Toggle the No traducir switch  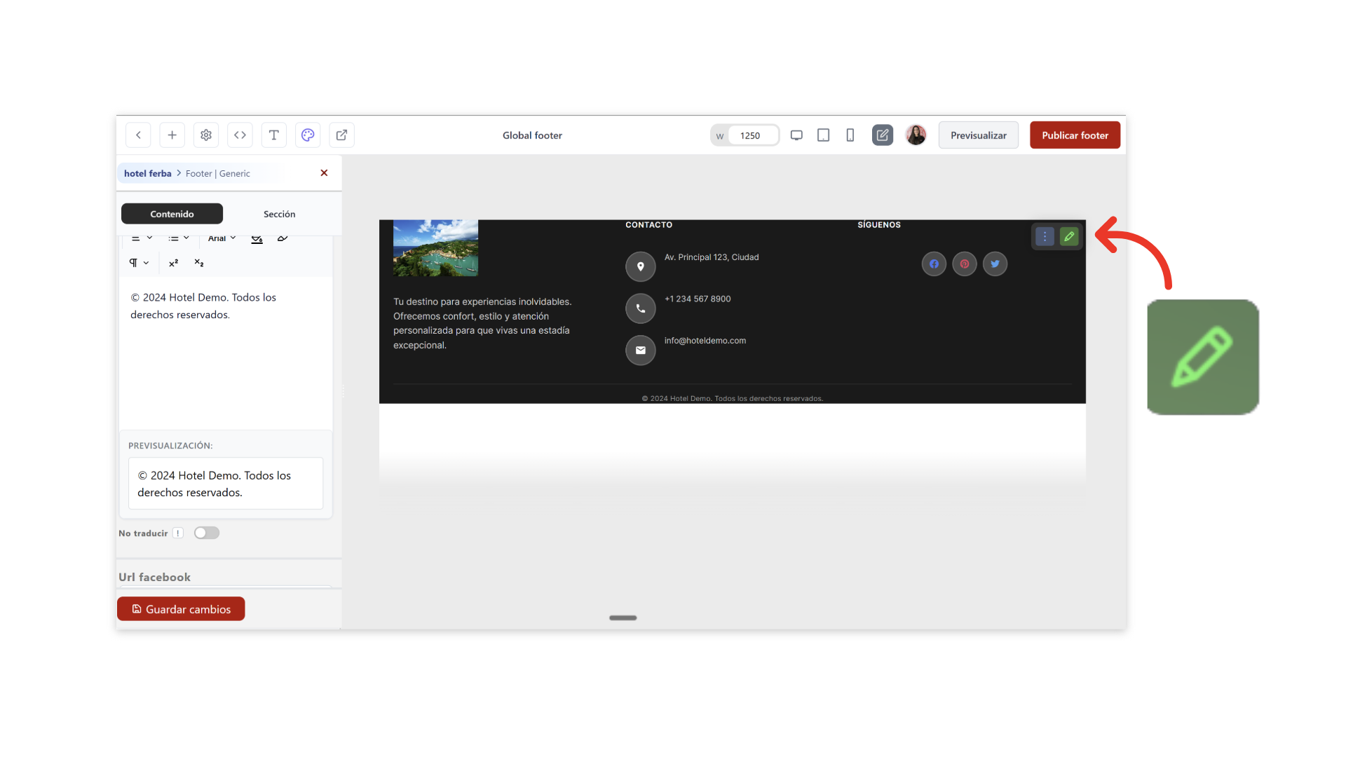[x=207, y=533]
